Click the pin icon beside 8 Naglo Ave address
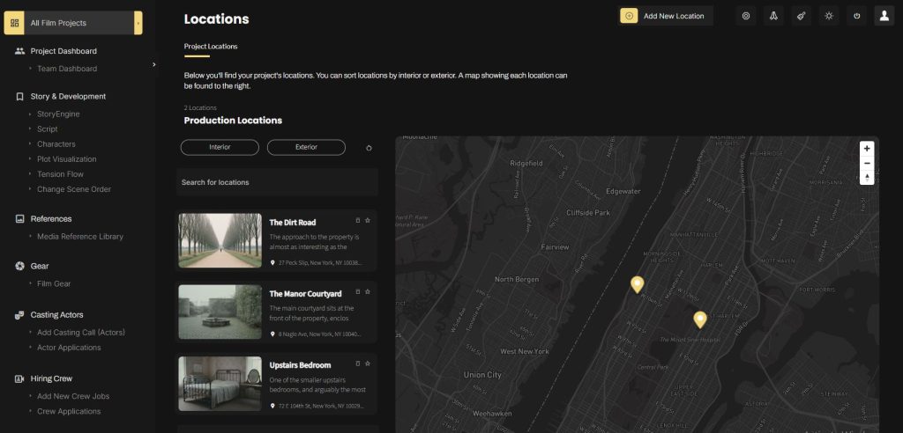The height and width of the screenshot is (433, 903). click(272, 334)
